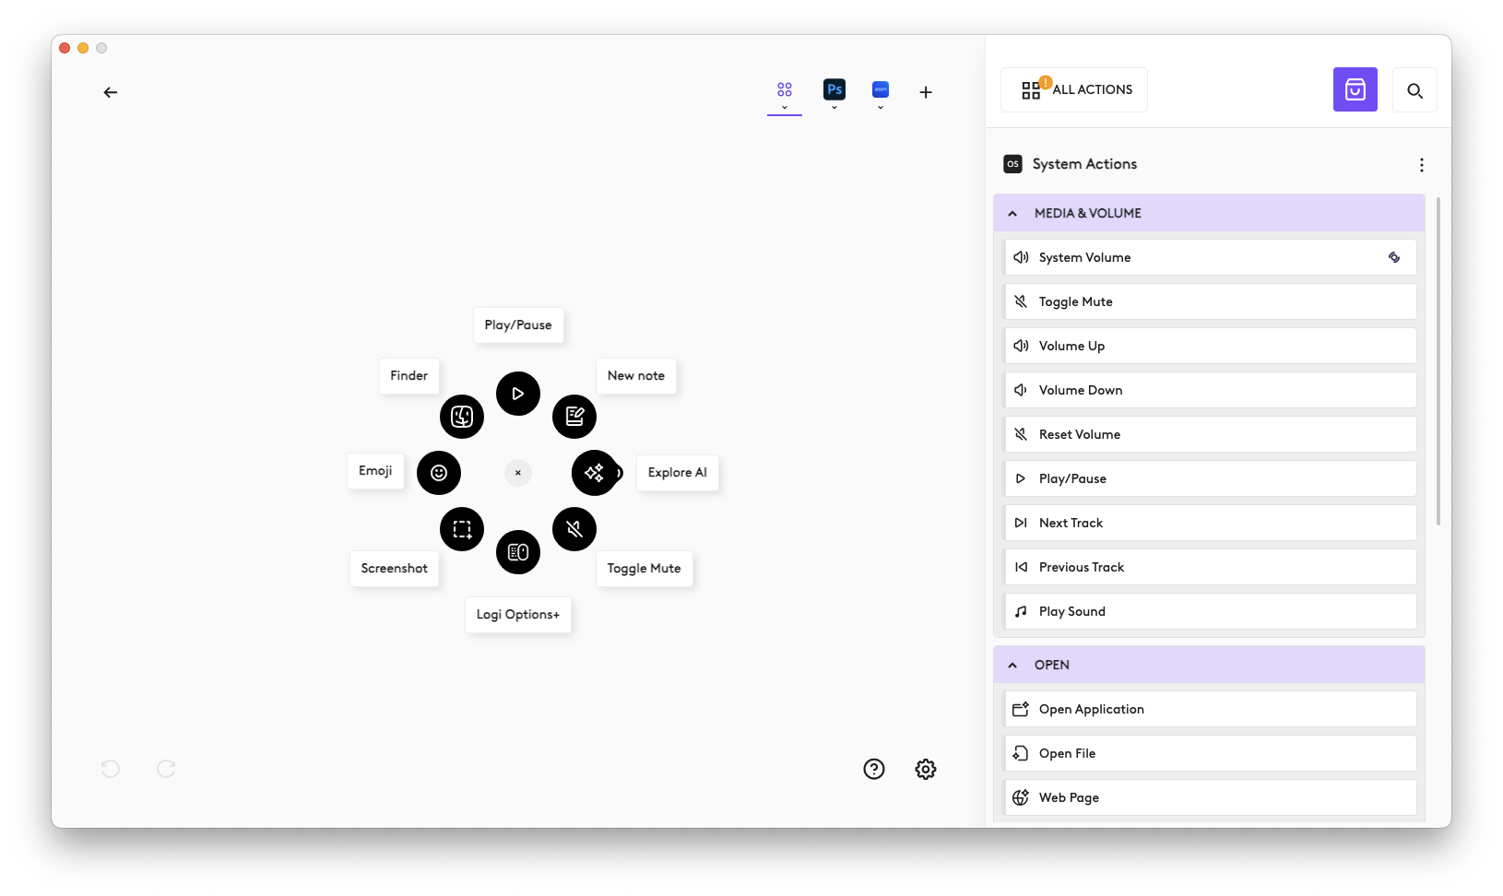Open search with the magnifier icon

coord(1414,89)
